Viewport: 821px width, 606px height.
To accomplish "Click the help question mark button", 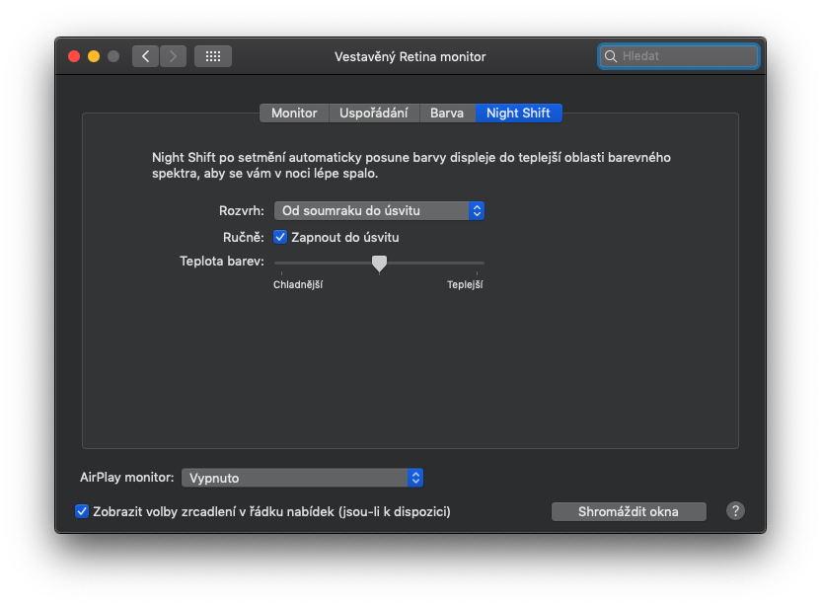I will tap(735, 511).
